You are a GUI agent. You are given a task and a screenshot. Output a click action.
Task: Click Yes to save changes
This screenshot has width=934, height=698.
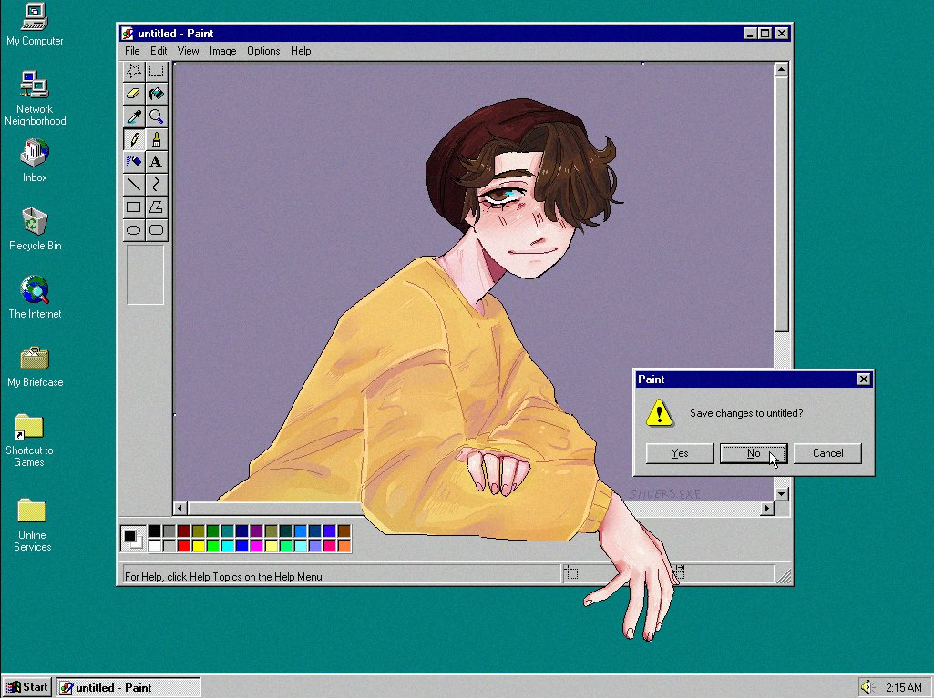pos(680,453)
